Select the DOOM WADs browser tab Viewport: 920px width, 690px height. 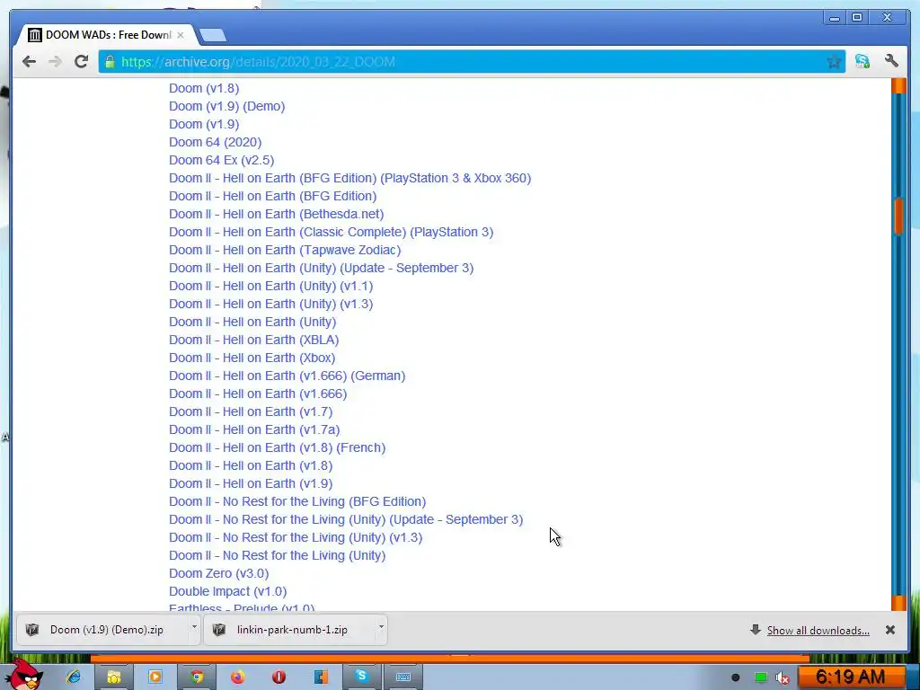tap(106, 35)
